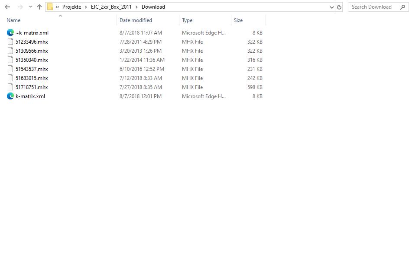Click date 8/7/2018 11:07 AM

pyautogui.click(x=141, y=33)
